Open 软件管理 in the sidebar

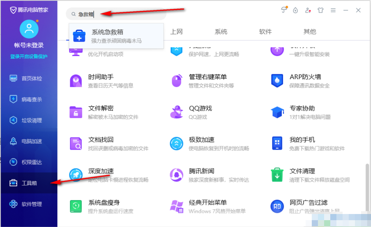coord(29,204)
